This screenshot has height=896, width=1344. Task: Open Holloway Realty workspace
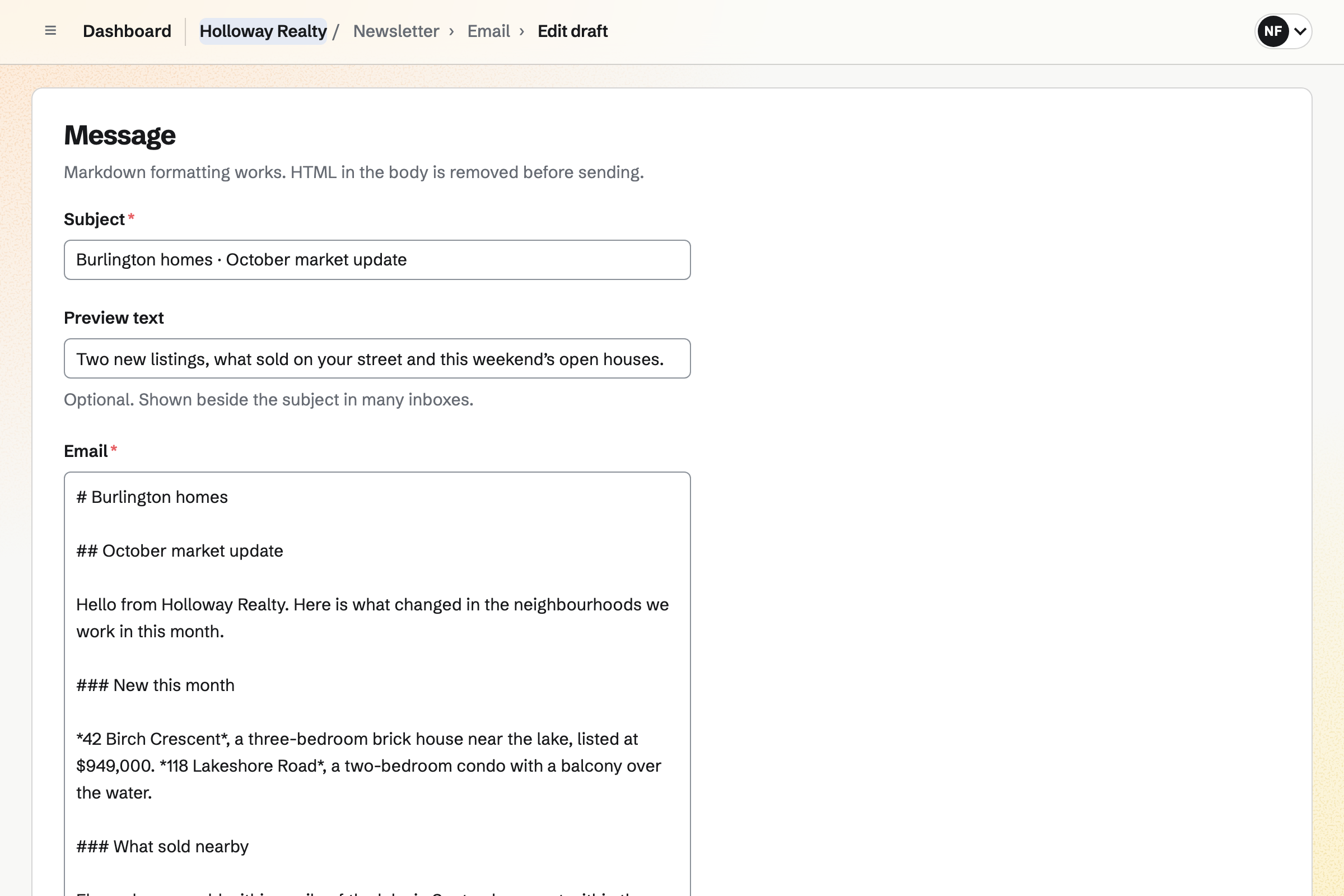pos(263,31)
